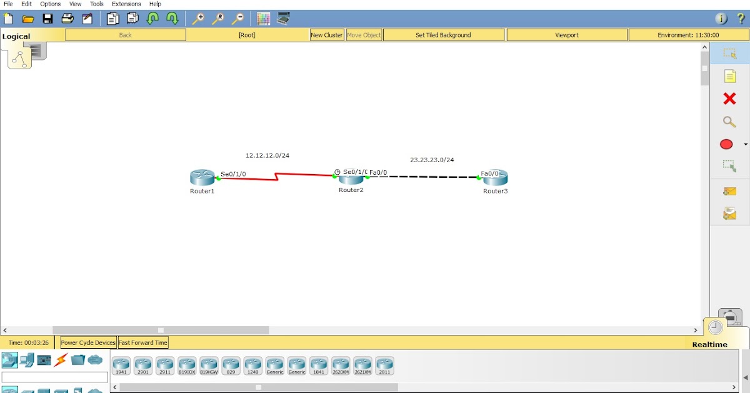Open the color palette dialog
The height and width of the screenshot is (393, 750).
[263, 19]
